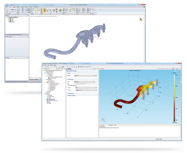Click the temperature color legend bar

[174, 98]
